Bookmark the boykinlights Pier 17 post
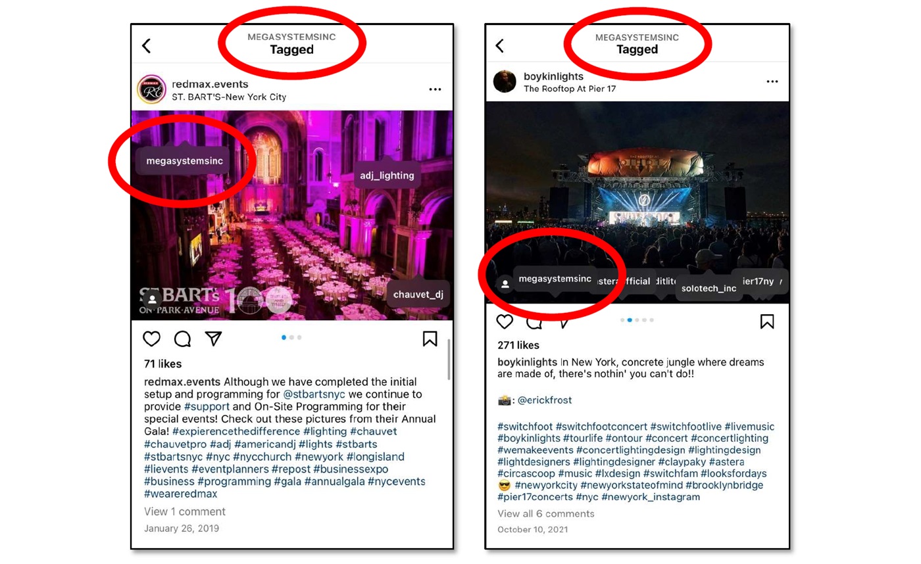Image resolution: width=921 pixels, height=564 pixels. click(767, 321)
